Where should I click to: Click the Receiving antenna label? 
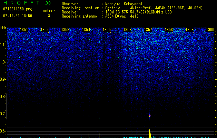point(79,16)
